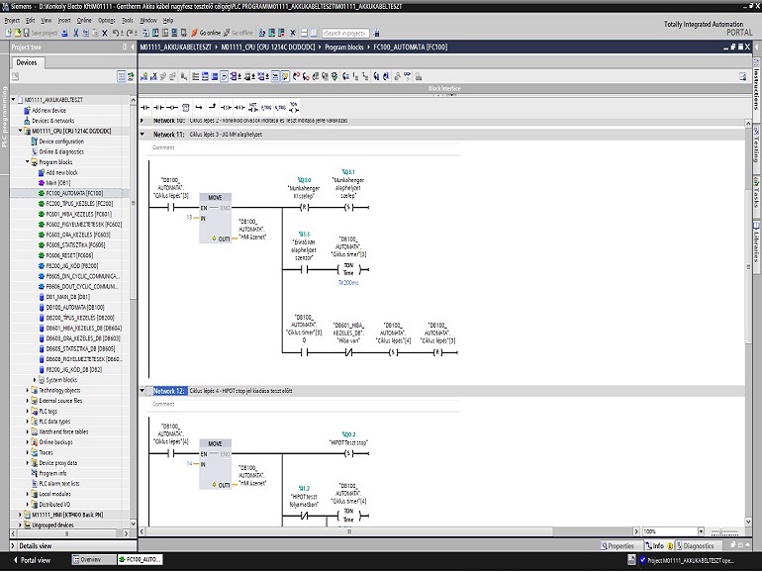Screen dimensions: 762x572
Task: Collapse Network 12 with its triangle
Action: point(143,391)
